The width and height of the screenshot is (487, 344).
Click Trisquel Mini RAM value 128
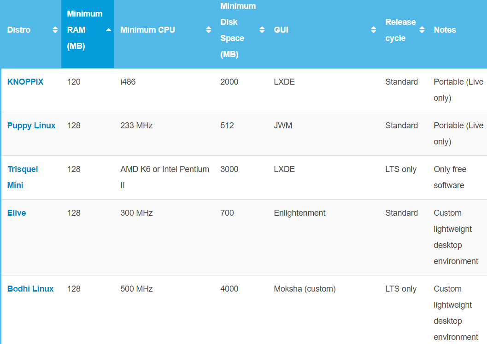(x=74, y=169)
